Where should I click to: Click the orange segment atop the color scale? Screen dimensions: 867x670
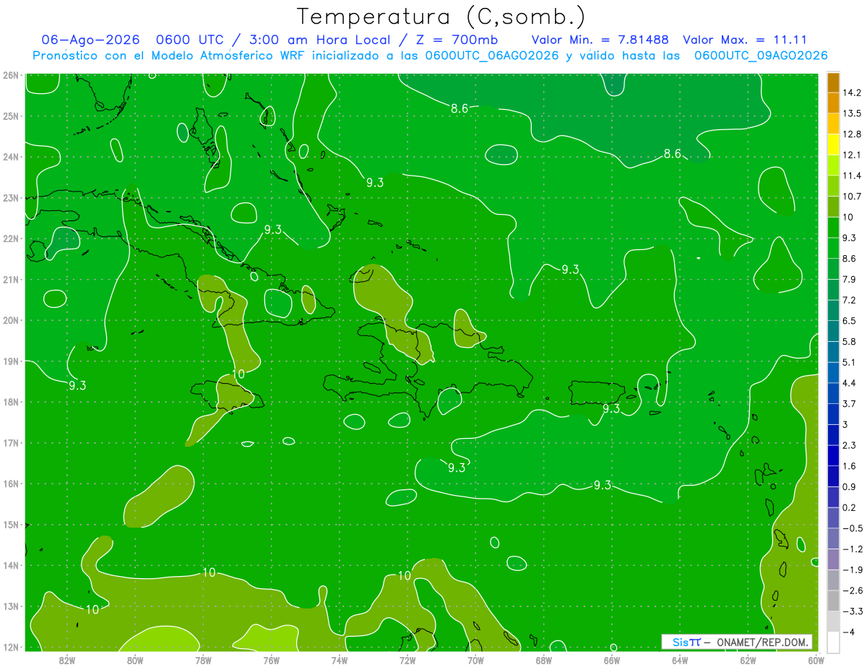click(833, 82)
